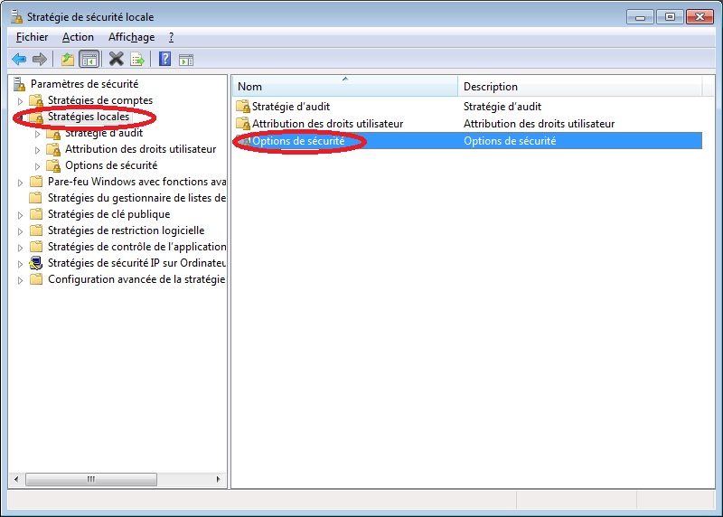The image size is (723, 517).
Task: Go forward with the gray arrow
Action: coord(40,59)
